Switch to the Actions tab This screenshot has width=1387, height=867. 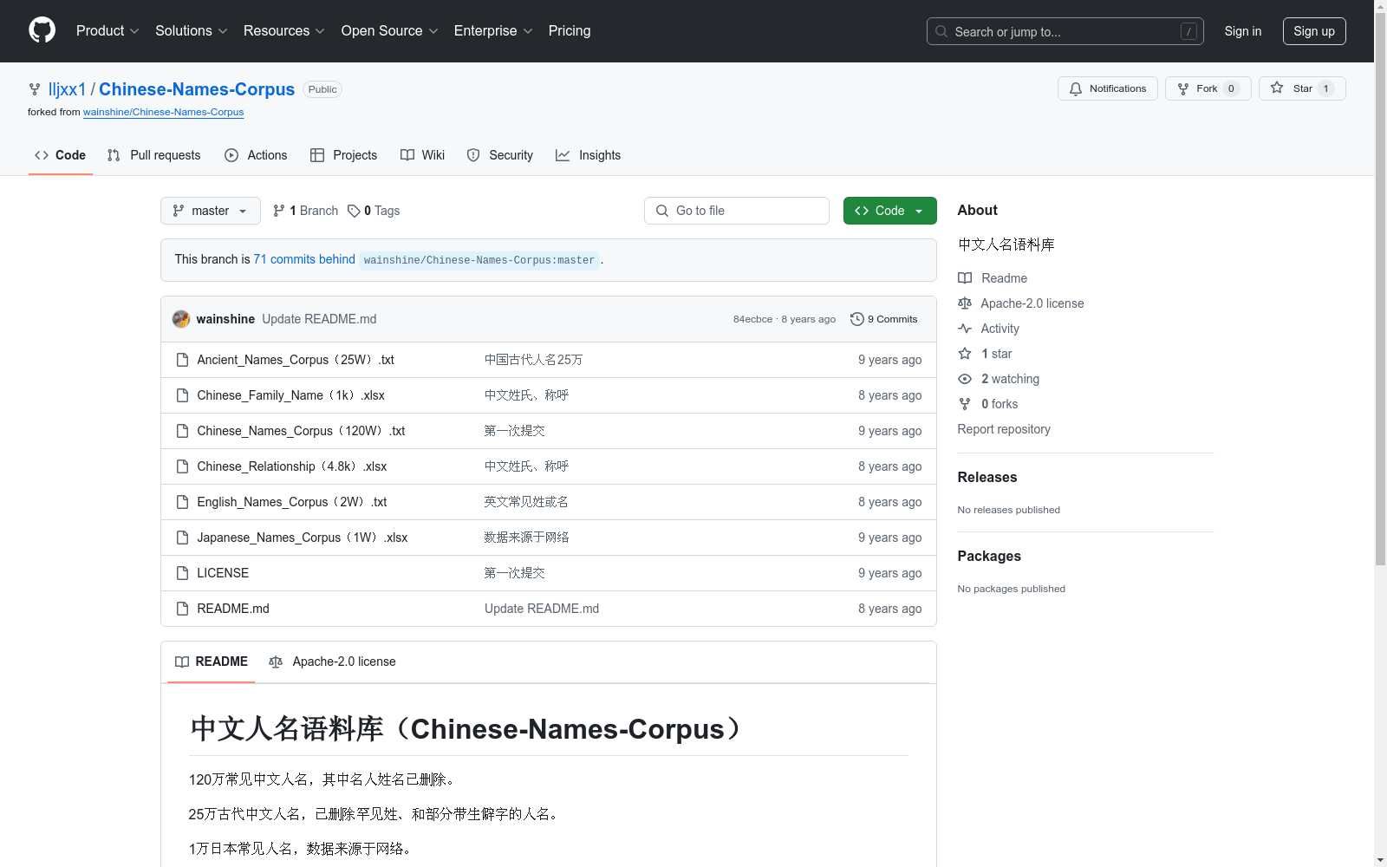tap(256, 155)
